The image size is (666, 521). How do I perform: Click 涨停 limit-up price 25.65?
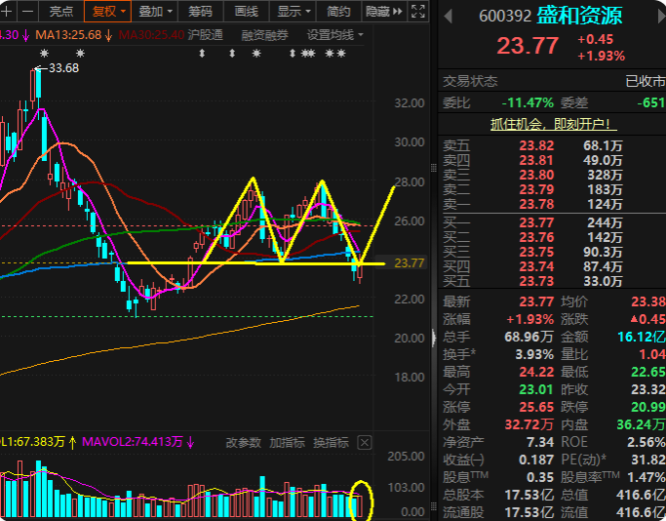coord(536,407)
